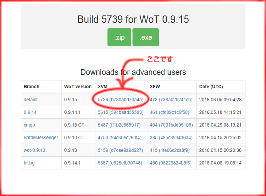Click the Build 5739 for WoT heading

coord(133,19)
